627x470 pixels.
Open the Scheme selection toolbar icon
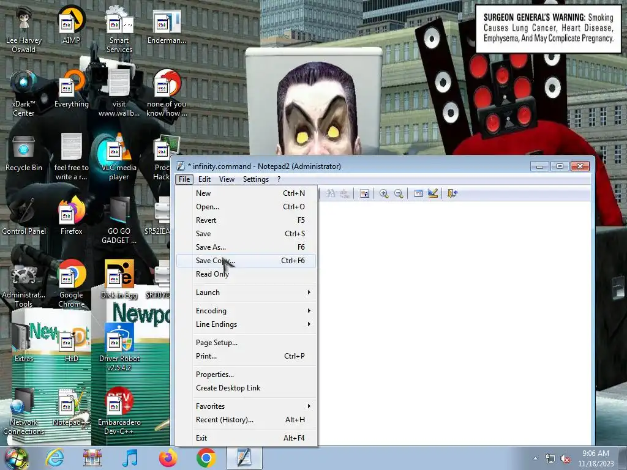tap(418, 193)
